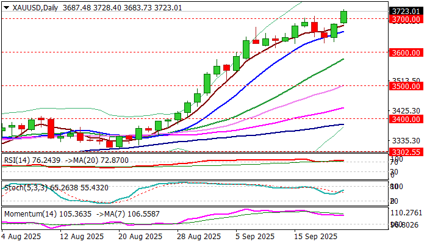
Task: Select the red 3500.00 price level label
Action: tap(406, 87)
